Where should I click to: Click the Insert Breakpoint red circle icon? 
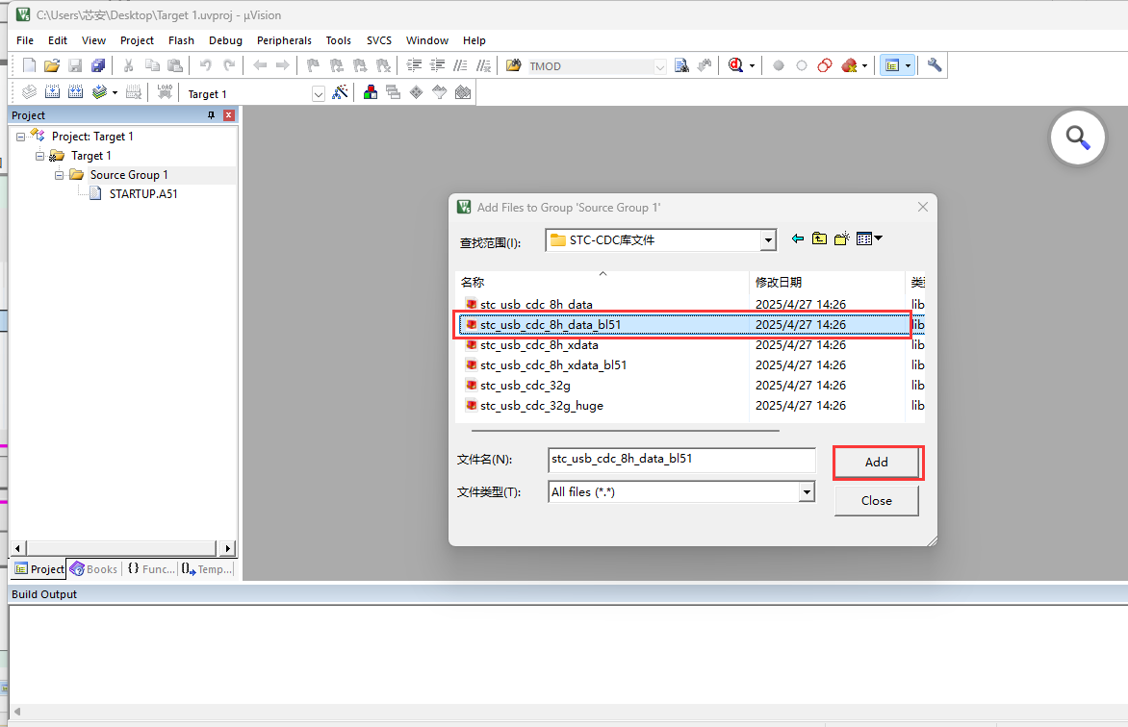click(779, 65)
